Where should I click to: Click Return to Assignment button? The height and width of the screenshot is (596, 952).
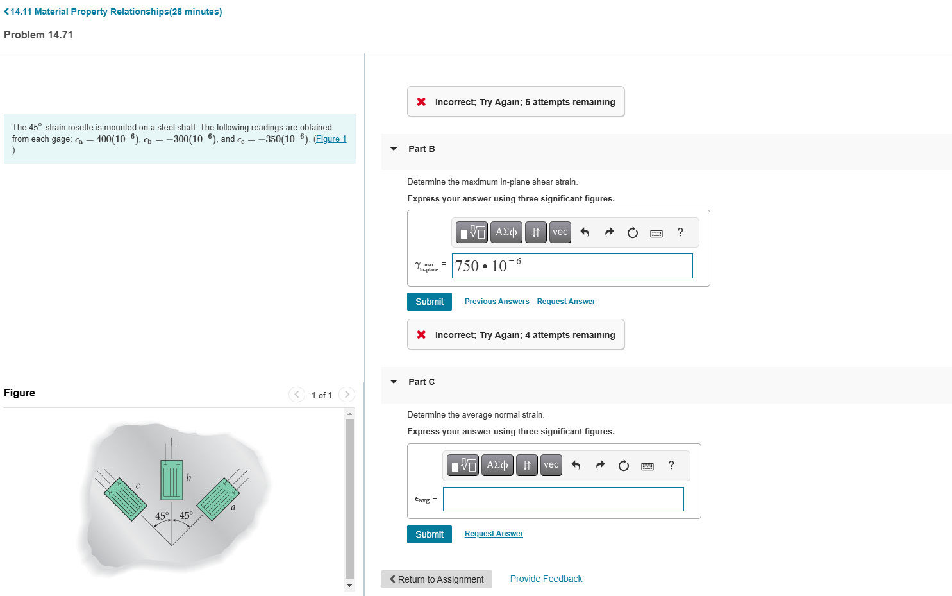click(x=437, y=579)
